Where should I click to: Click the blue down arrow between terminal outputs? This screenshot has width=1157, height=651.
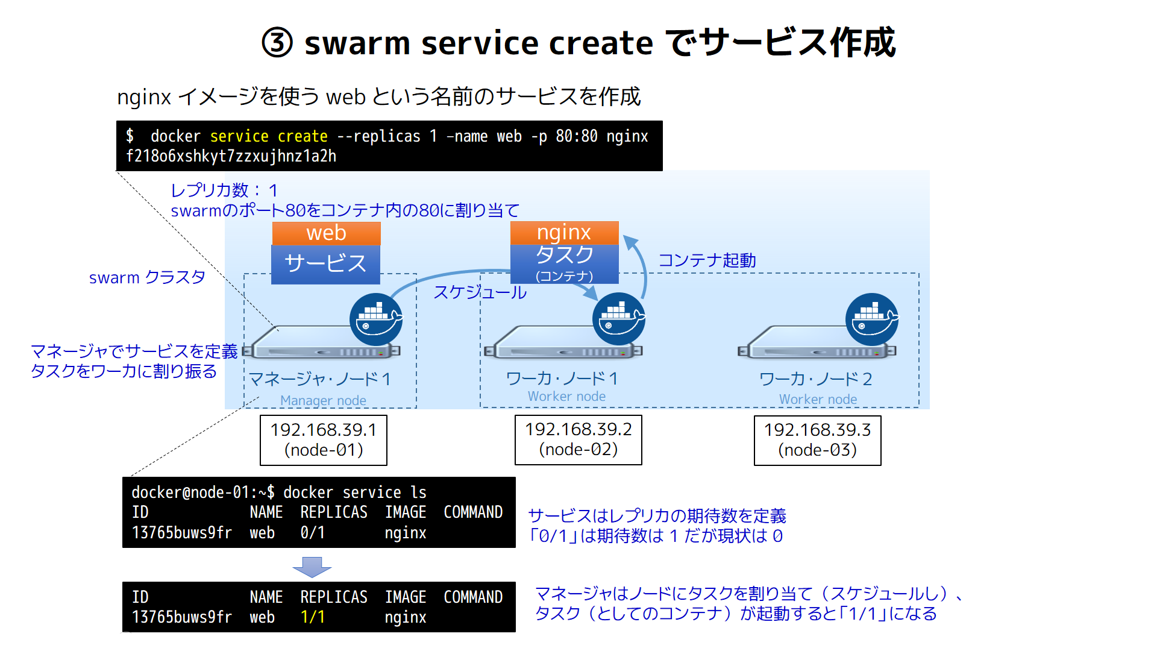[x=312, y=567]
